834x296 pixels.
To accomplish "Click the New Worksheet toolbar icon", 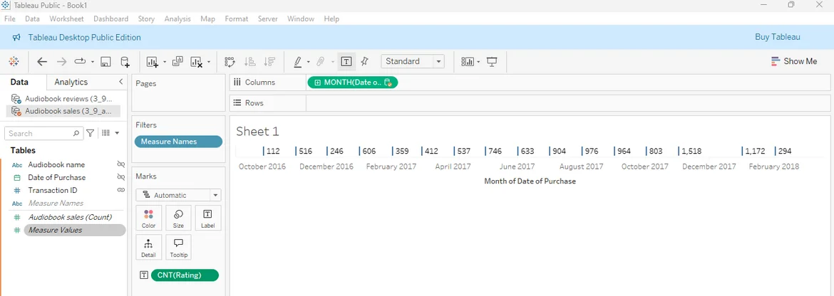I will point(152,62).
